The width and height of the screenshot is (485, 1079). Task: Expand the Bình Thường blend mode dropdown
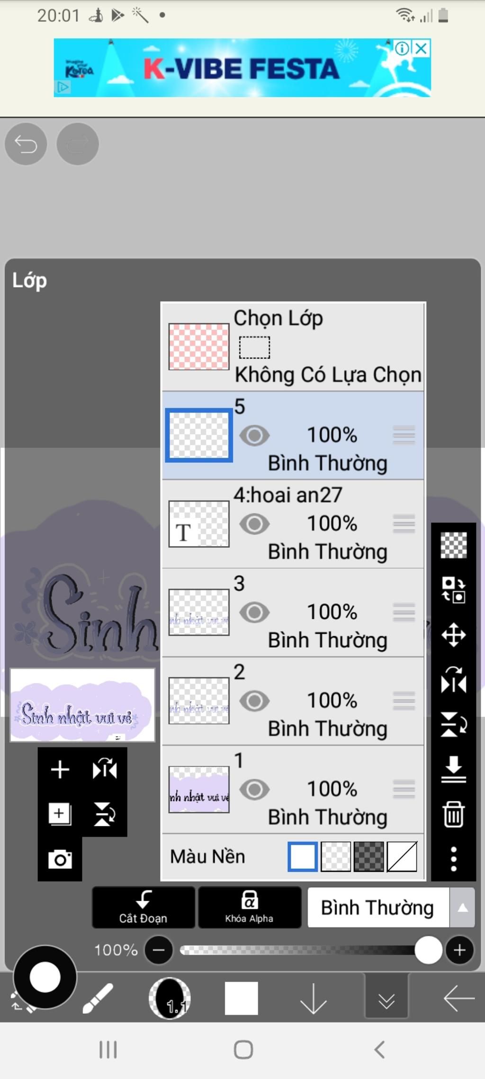tap(462, 907)
